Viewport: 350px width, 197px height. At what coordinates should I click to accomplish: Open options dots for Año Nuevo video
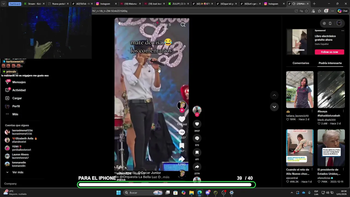pos(312,169)
